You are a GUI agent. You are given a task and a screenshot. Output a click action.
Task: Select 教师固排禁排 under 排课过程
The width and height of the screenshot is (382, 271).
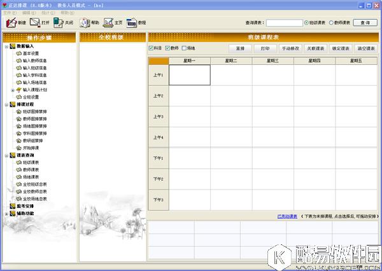pyautogui.click(x=34, y=119)
